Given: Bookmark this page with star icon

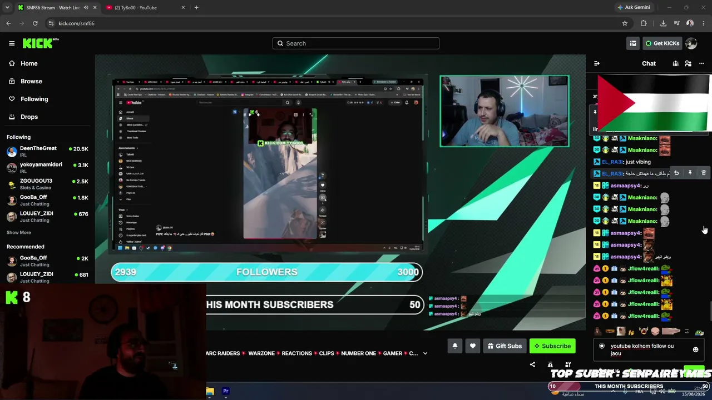Looking at the screenshot, I should 625,23.
